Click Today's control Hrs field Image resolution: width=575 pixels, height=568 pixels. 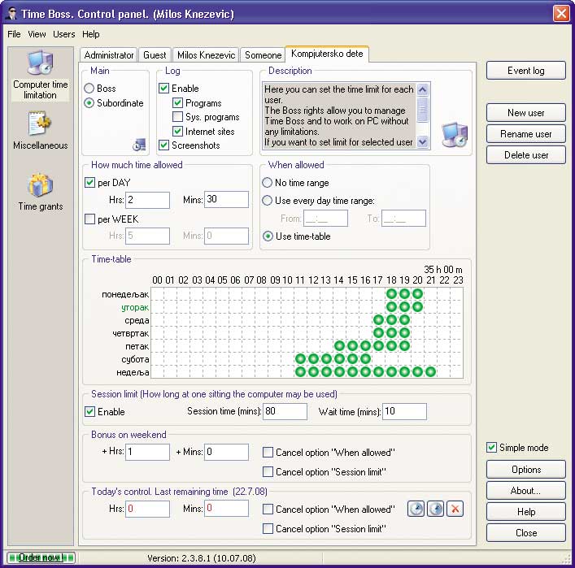click(x=147, y=509)
